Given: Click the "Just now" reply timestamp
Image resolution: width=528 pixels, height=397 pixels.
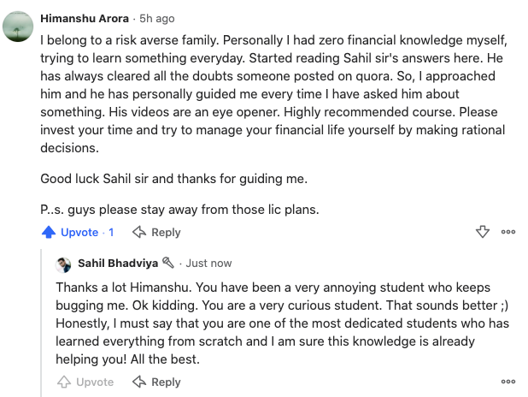Looking at the screenshot, I should coord(208,263).
